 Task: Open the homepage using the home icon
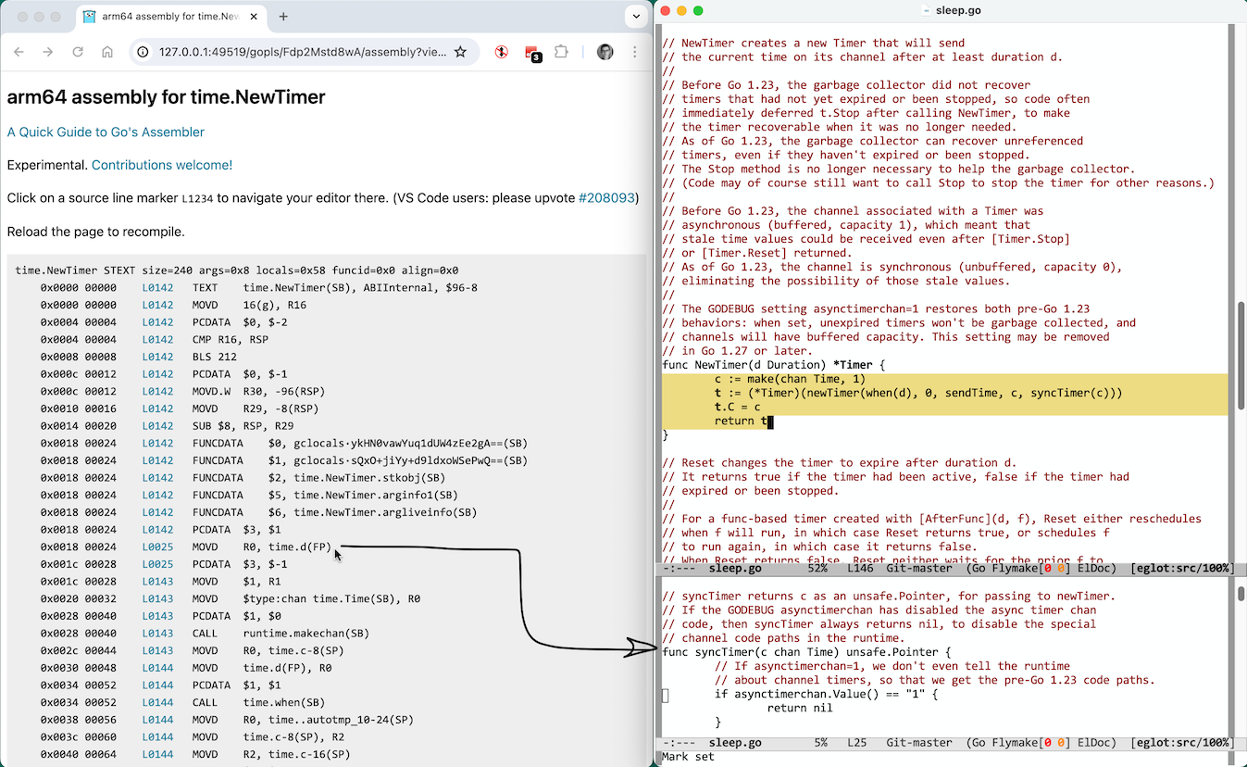coord(107,53)
